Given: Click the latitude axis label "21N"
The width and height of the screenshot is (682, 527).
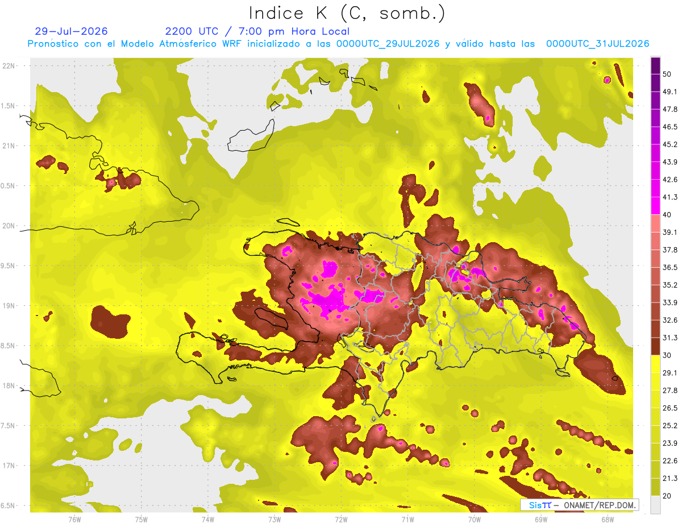Looking at the screenshot, I should coord(9,146).
